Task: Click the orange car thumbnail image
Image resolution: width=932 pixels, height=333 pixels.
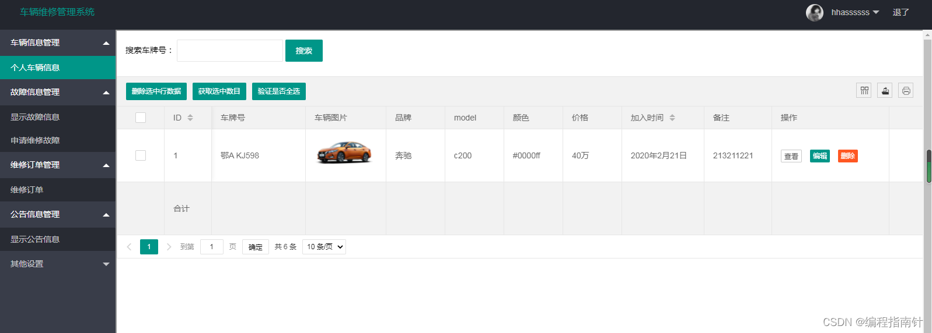Action: pyautogui.click(x=344, y=153)
